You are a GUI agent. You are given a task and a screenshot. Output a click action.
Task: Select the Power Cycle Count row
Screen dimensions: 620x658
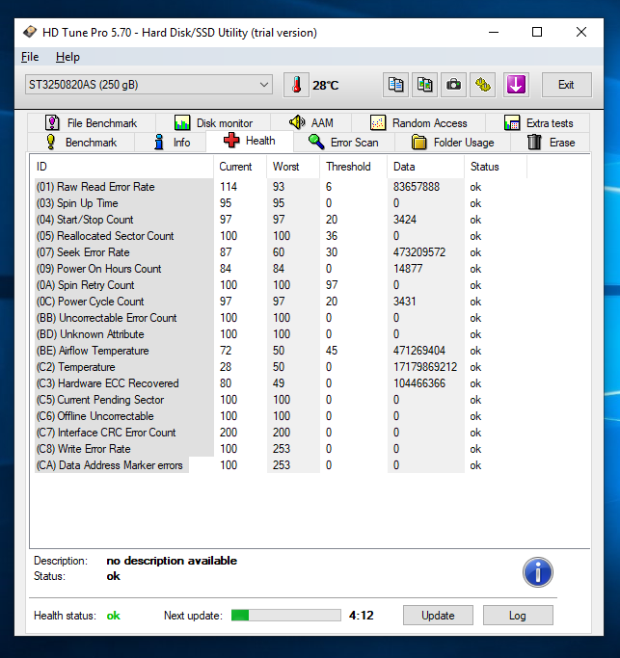281,302
